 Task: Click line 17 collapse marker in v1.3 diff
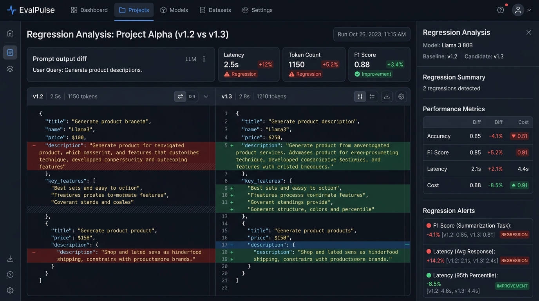point(232,245)
